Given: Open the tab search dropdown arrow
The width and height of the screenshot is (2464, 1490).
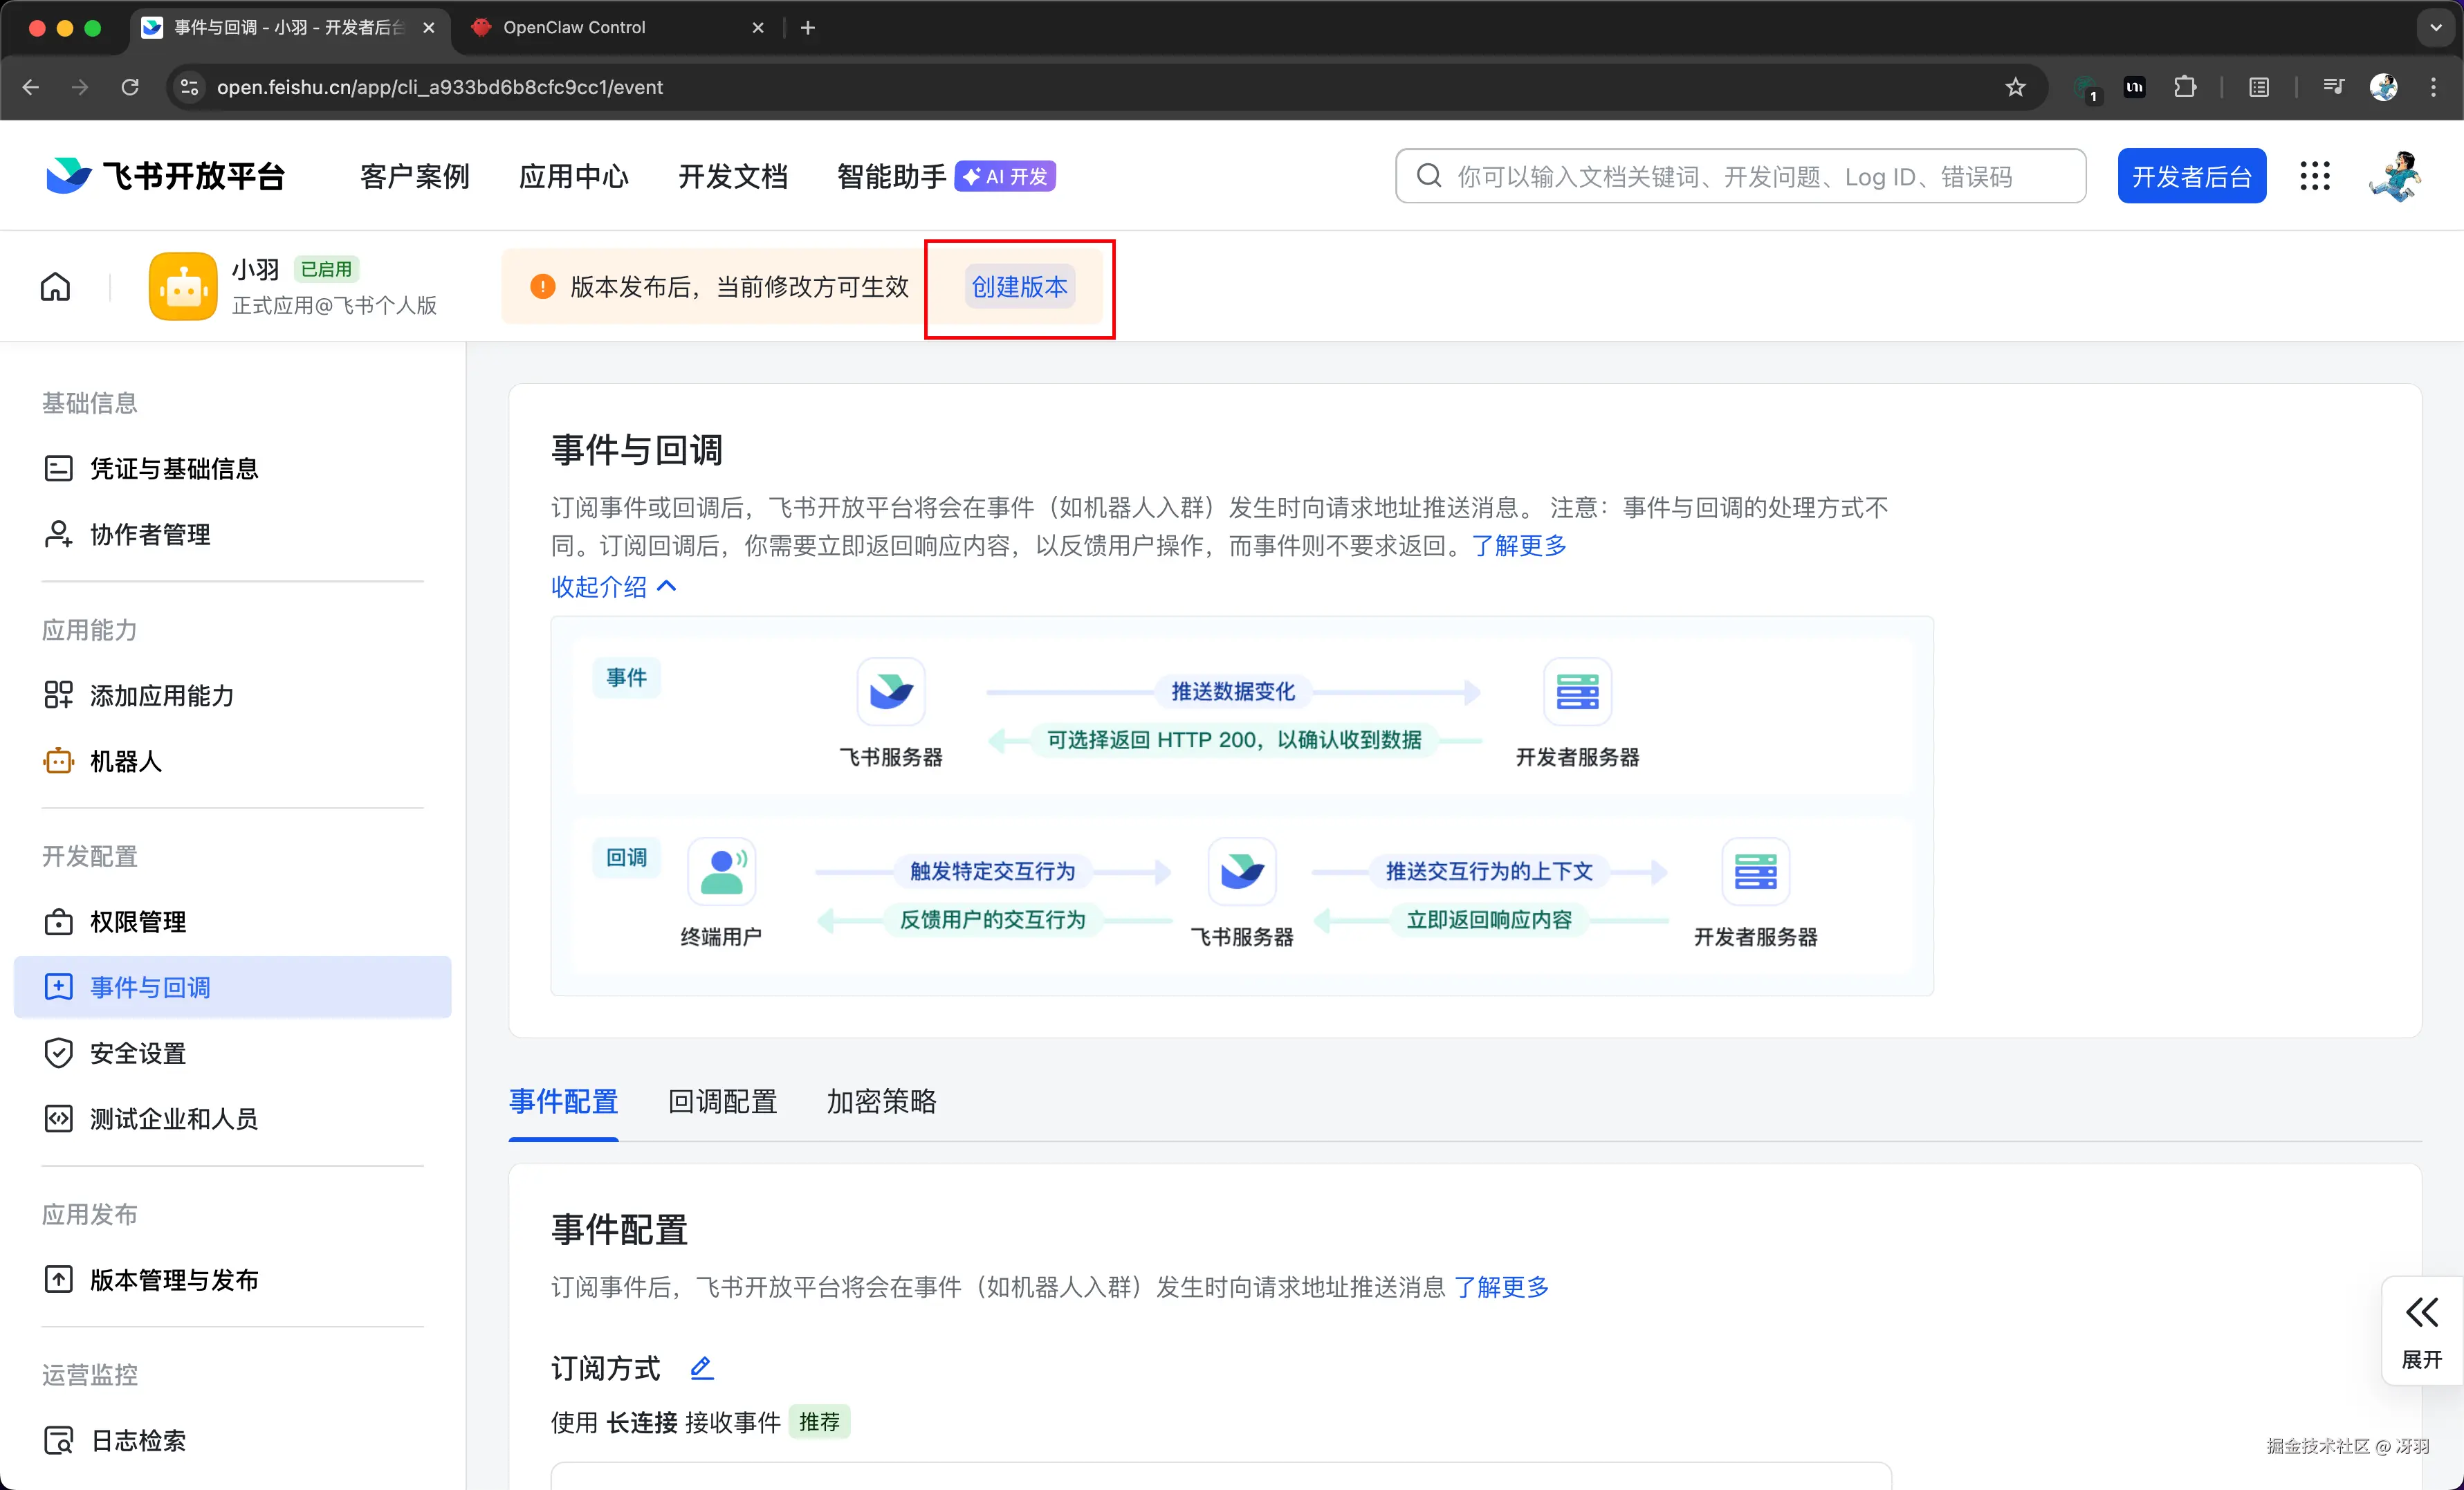Looking at the screenshot, I should tap(2435, 28).
